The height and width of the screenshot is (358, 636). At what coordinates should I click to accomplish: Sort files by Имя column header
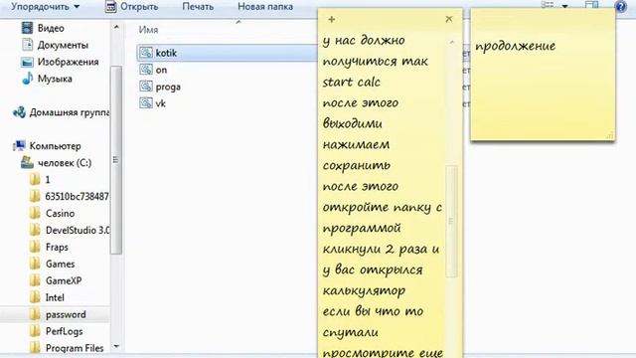(x=148, y=30)
